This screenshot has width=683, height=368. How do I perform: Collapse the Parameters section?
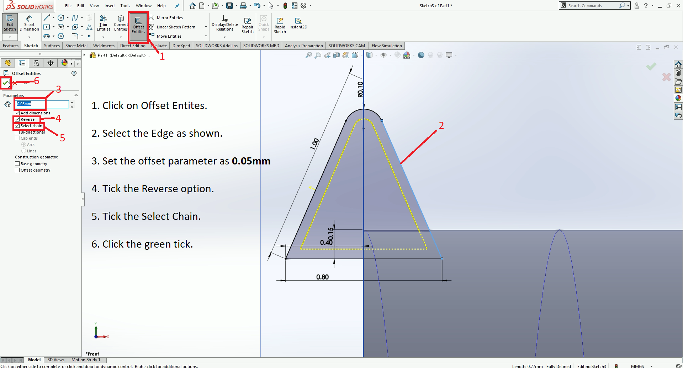point(76,96)
